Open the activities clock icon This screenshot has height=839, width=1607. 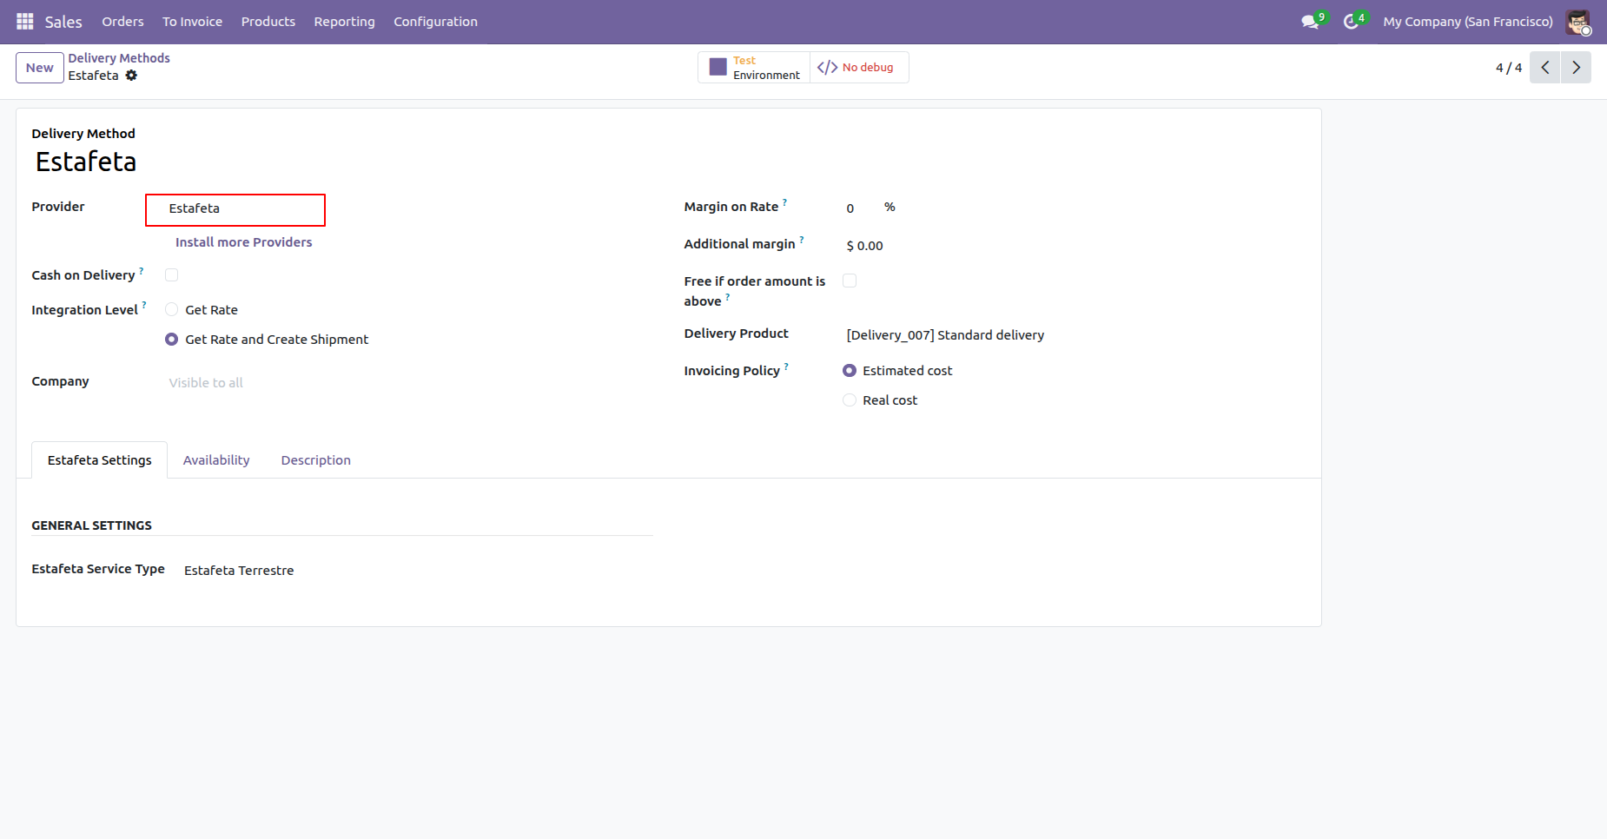(x=1351, y=22)
